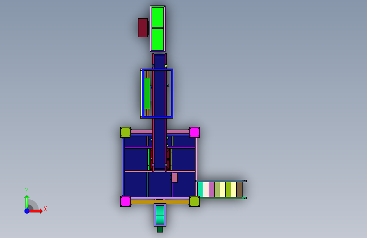367x238 pixels.
Task: Select the teal first roller of the side conveyor
Action: click(x=200, y=189)
